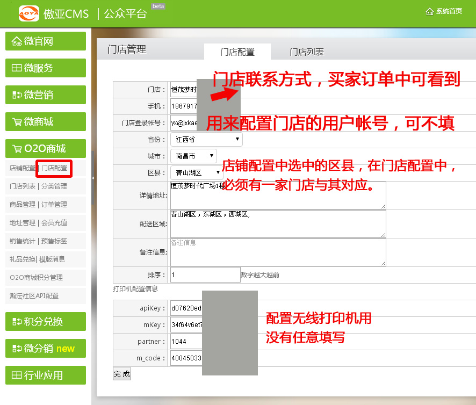Open the 微官网 sidebar section
Image resolution: width=476 pixels, height=405 pixels.
46,41
